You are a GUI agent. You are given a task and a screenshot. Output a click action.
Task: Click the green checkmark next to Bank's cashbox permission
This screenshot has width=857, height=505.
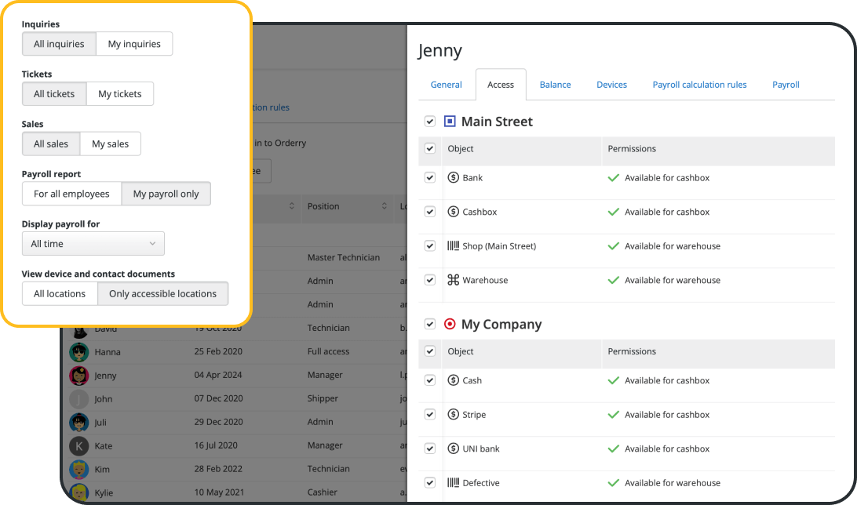pyautogui.click(x=613, y=177)
